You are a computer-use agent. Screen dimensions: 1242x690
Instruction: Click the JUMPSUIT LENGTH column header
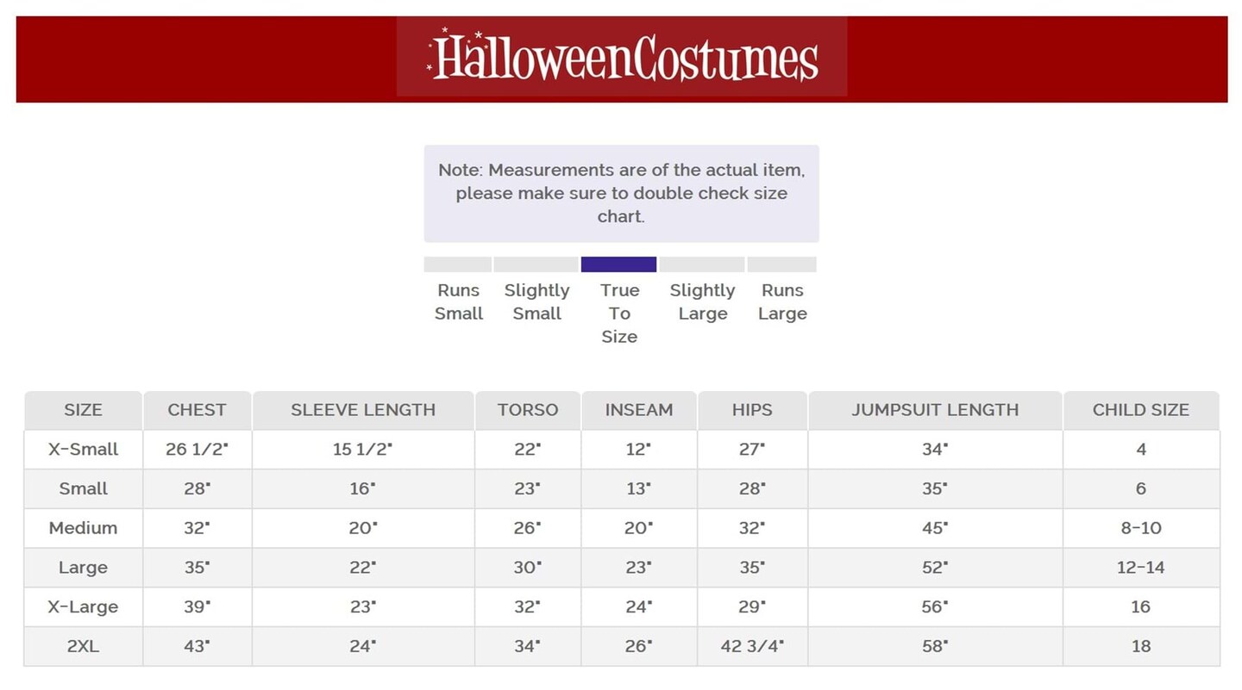[935, 410]
